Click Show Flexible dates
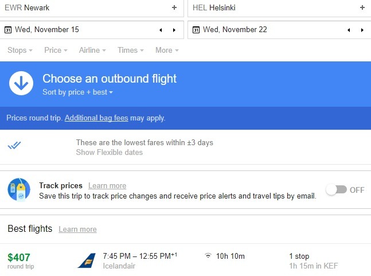The height and width of the screenshot is (276, 371). click(110, 152)
